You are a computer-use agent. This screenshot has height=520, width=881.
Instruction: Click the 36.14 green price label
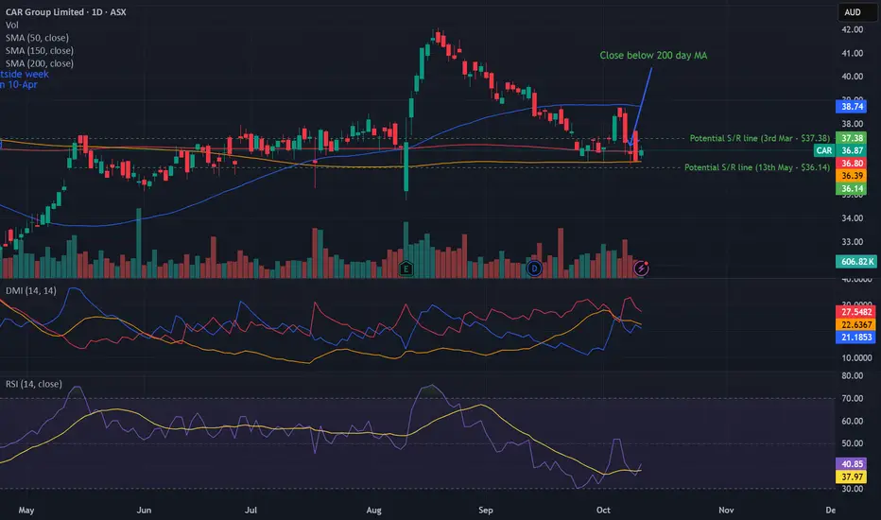click(852, 189)
